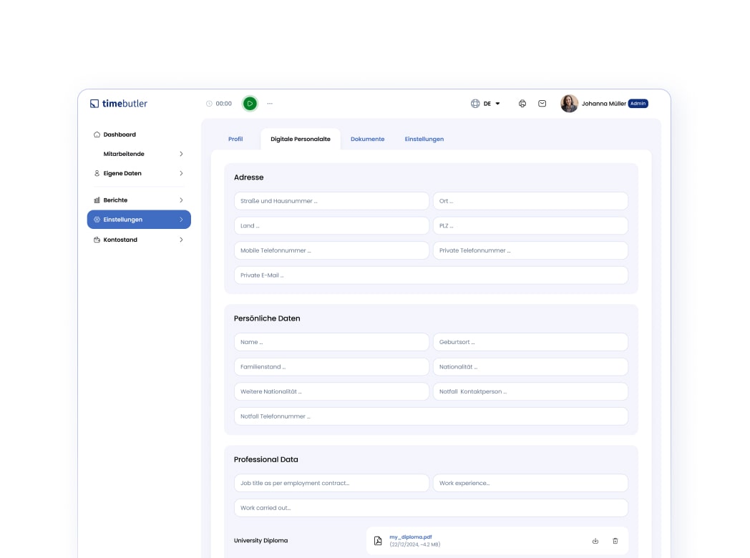Open the my_diploma.pdf file link

click(x=410, y=537)
